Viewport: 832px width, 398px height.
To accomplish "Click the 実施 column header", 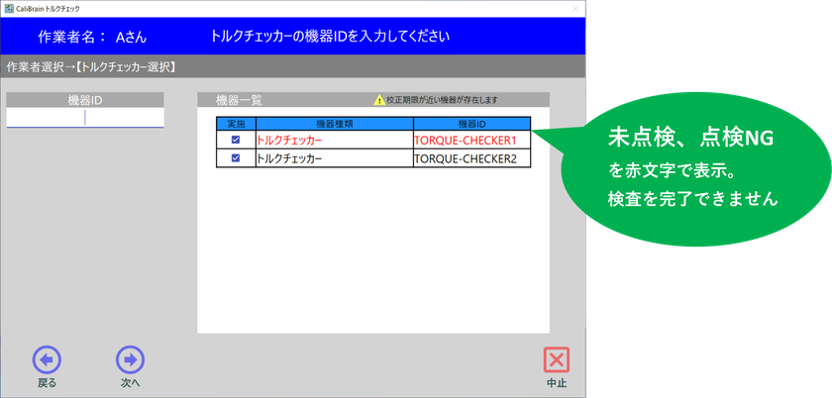I will (x=236, y=124).
